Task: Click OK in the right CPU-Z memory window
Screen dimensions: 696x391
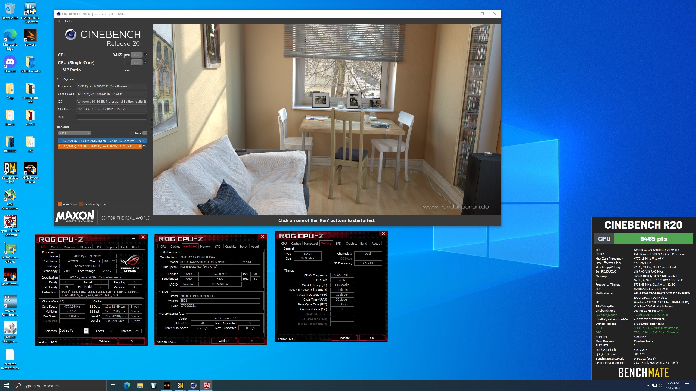Action: tap(372, 338)
